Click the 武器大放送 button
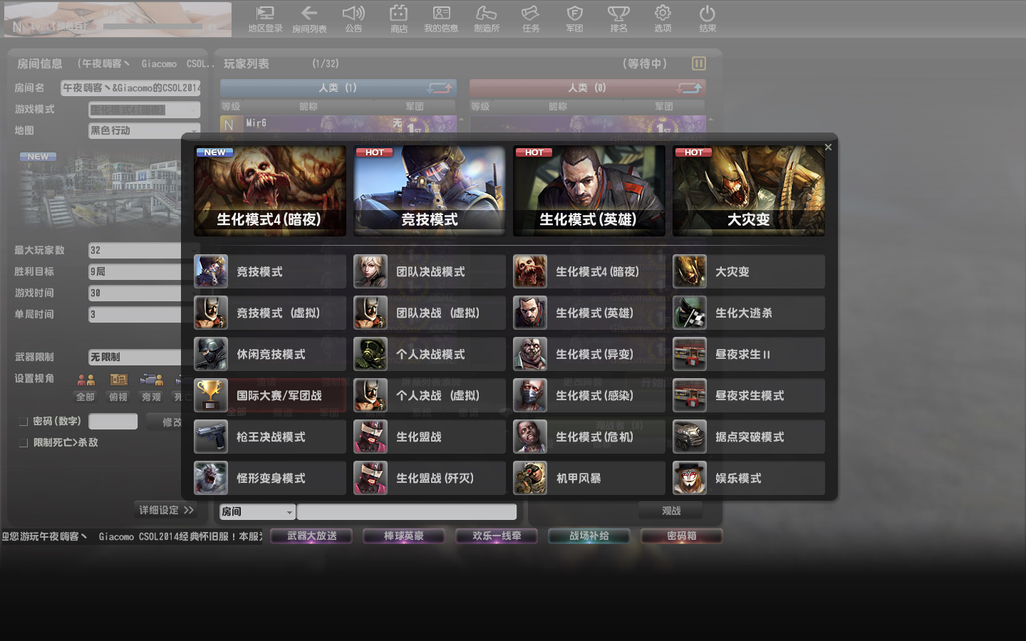This screenshot has height=641, width=1026. point(311,536)
